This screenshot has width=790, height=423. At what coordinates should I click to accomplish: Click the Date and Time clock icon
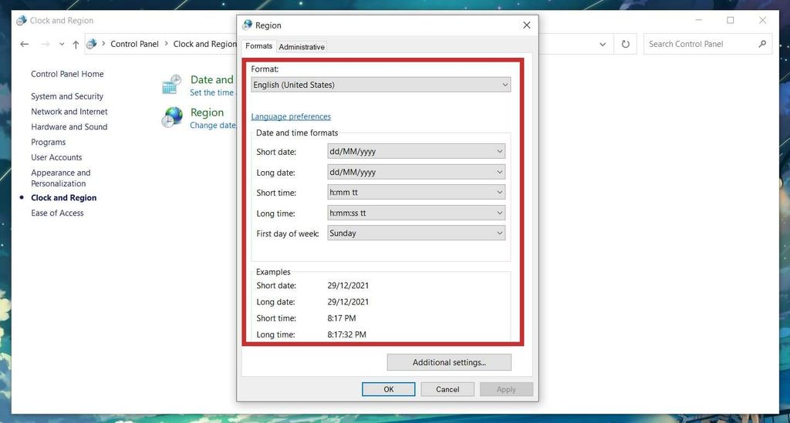(172, 85)
